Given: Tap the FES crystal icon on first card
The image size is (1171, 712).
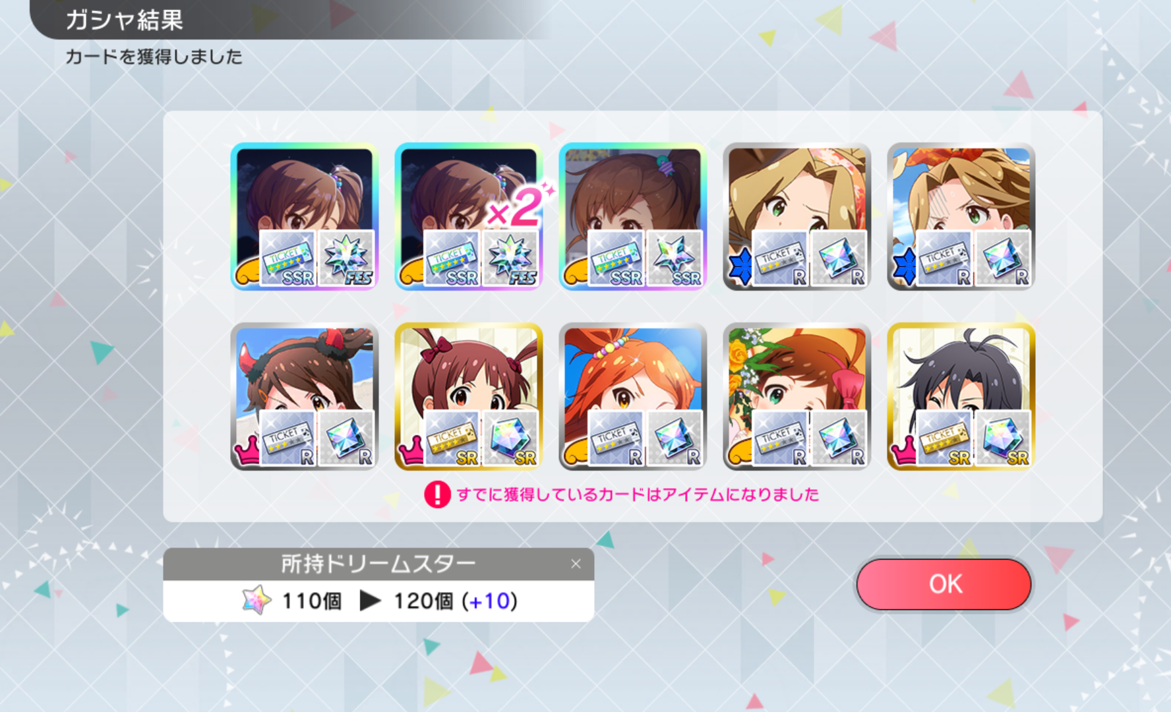Looking at the screenshot, I should [x=346, y=258].
